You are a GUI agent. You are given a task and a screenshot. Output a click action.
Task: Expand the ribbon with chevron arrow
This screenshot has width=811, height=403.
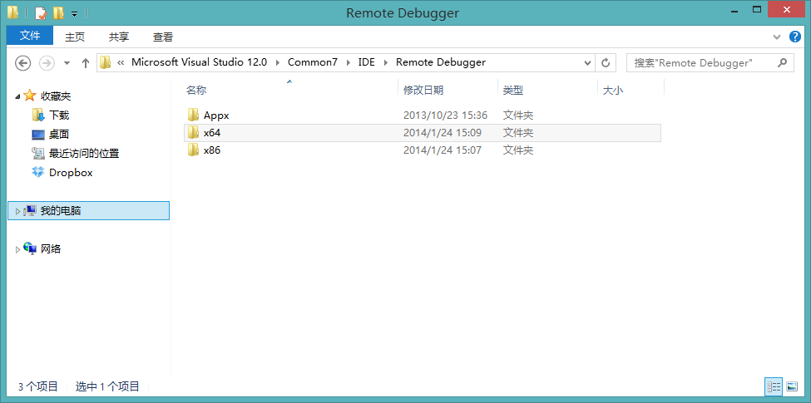click(778, 37)
